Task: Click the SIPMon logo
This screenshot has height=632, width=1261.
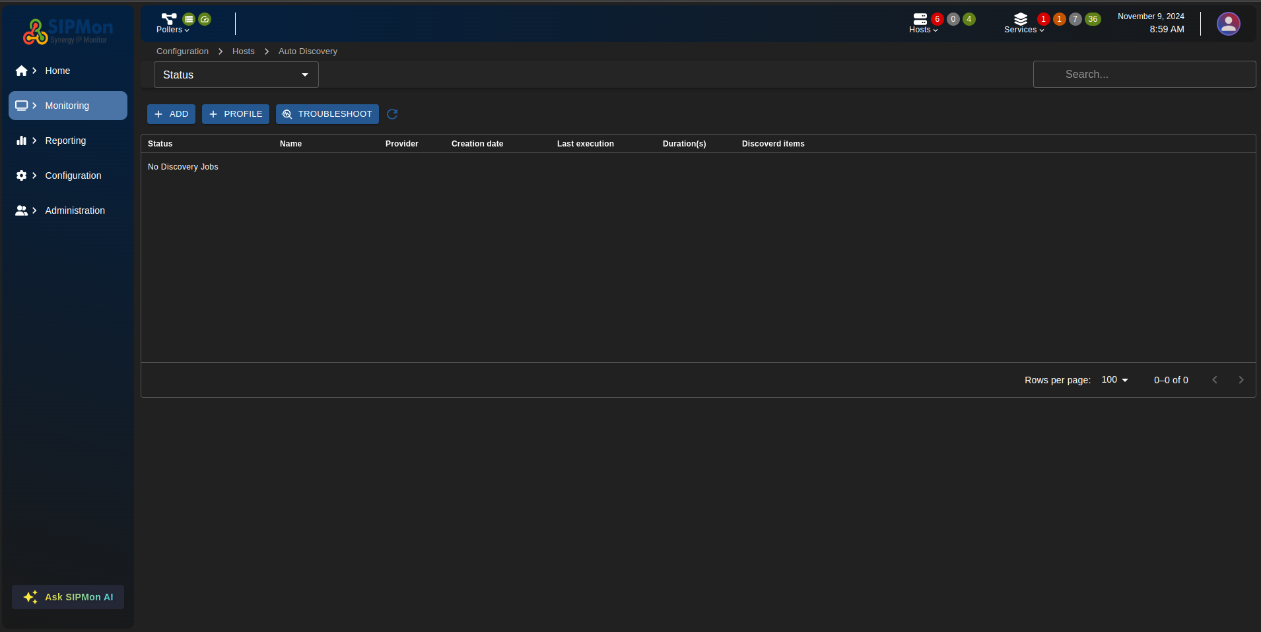Action: (x=68, y=31)
